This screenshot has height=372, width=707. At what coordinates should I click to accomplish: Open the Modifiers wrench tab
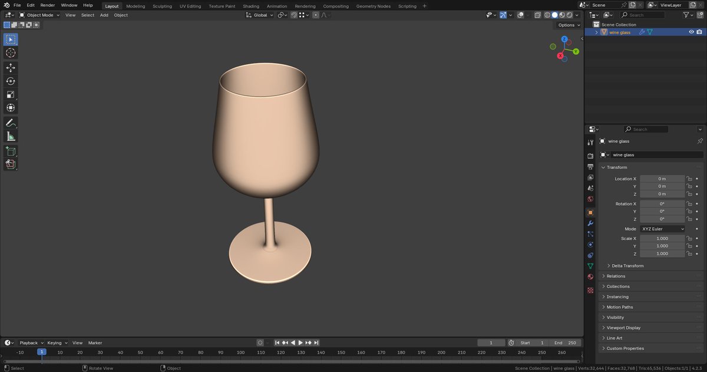tap(590, 223)
